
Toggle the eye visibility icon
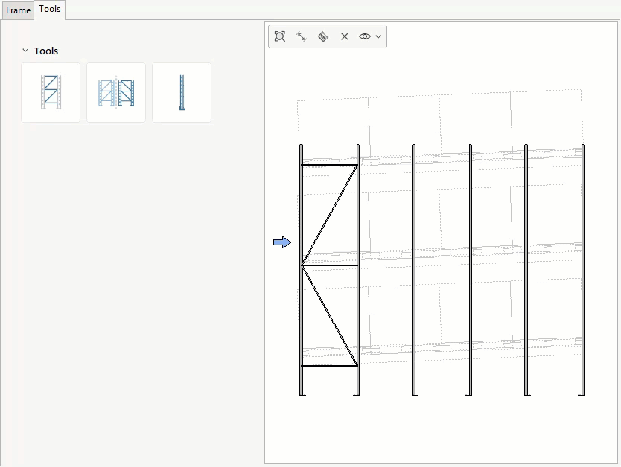pyautogui.click(x=365, y=36)
